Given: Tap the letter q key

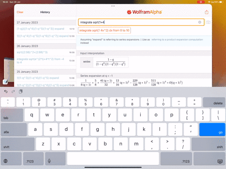Looking at the screenshot, I should [x=32, y=115].
